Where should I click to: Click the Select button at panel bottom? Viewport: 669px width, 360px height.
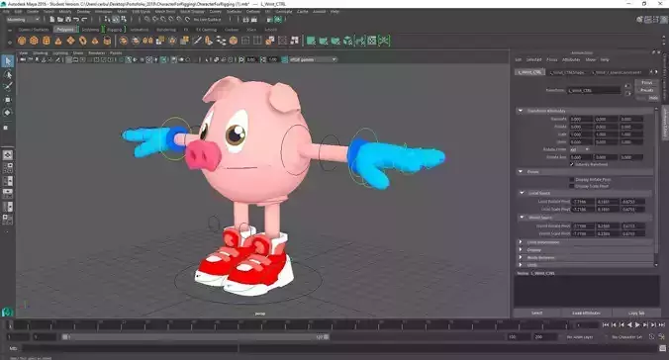(536, 314)
